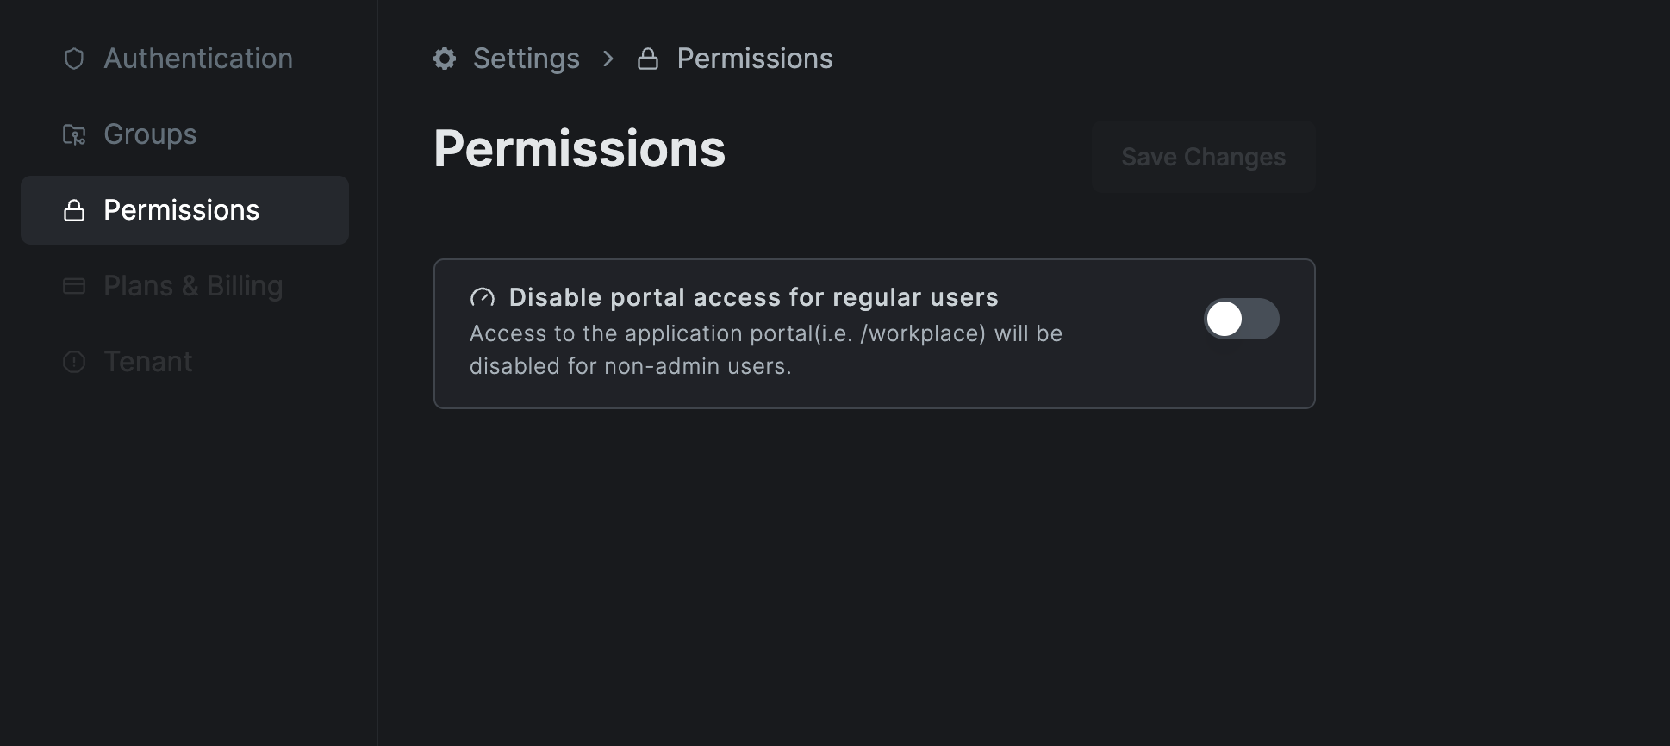Click the credit card icon for Plans & Billing
This screenshot has height=746, width=1670.
(74, 286)
